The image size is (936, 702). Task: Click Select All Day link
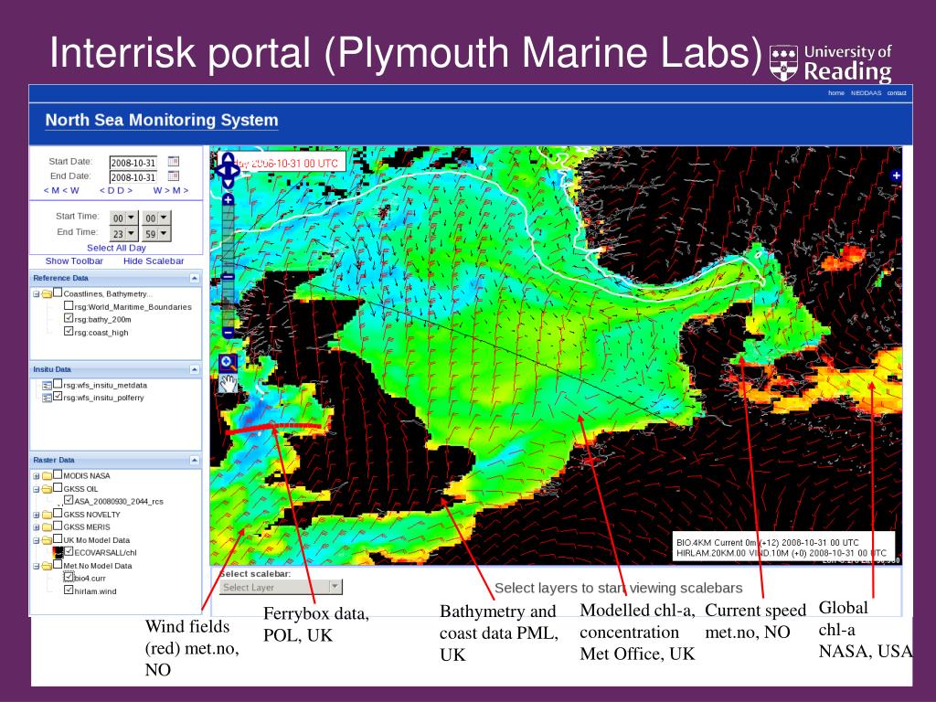click(x=116, y=248)
